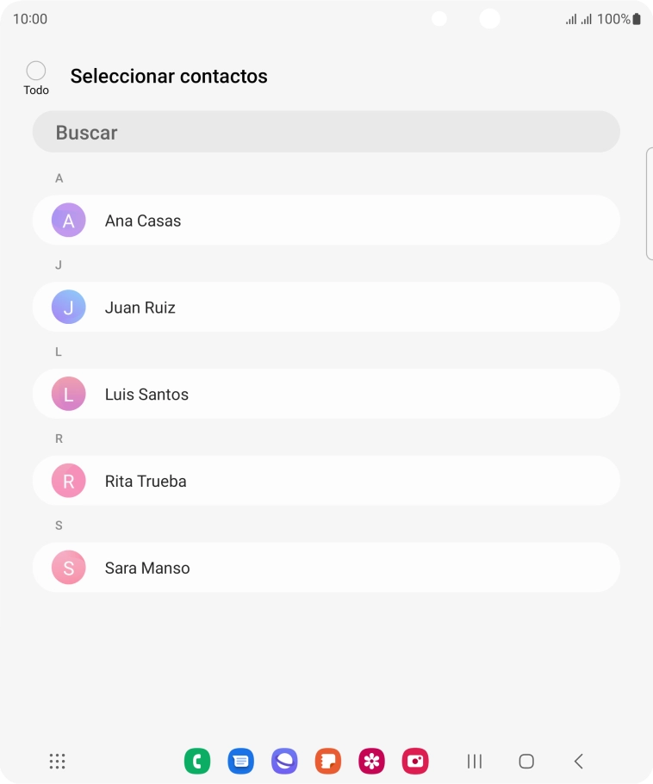The height and width of the screenshot is (784, 653).
Task: Select all contacts with the Todo circle
Action: [x=36, y=72]
